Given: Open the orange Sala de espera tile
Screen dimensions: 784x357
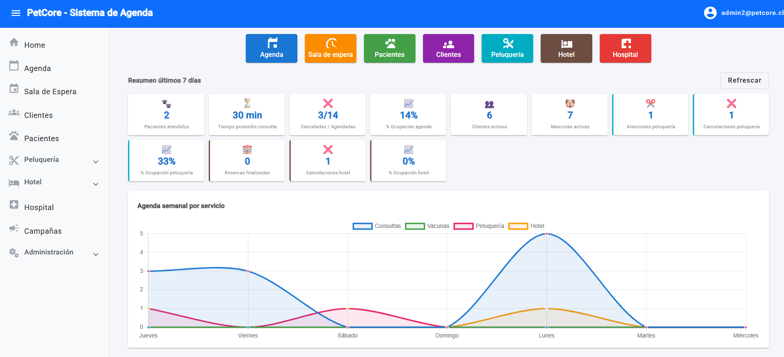Looking at the screenshot, I should point(331,49).
